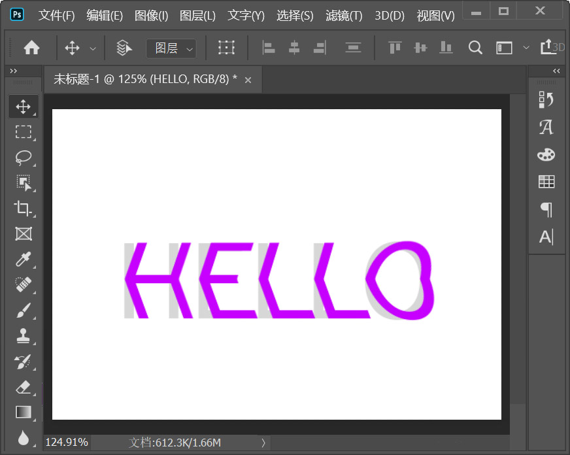Viewport: 570px width, 455px height.
Task: Select the Eyedropper tool
Action: coord(23,260)
